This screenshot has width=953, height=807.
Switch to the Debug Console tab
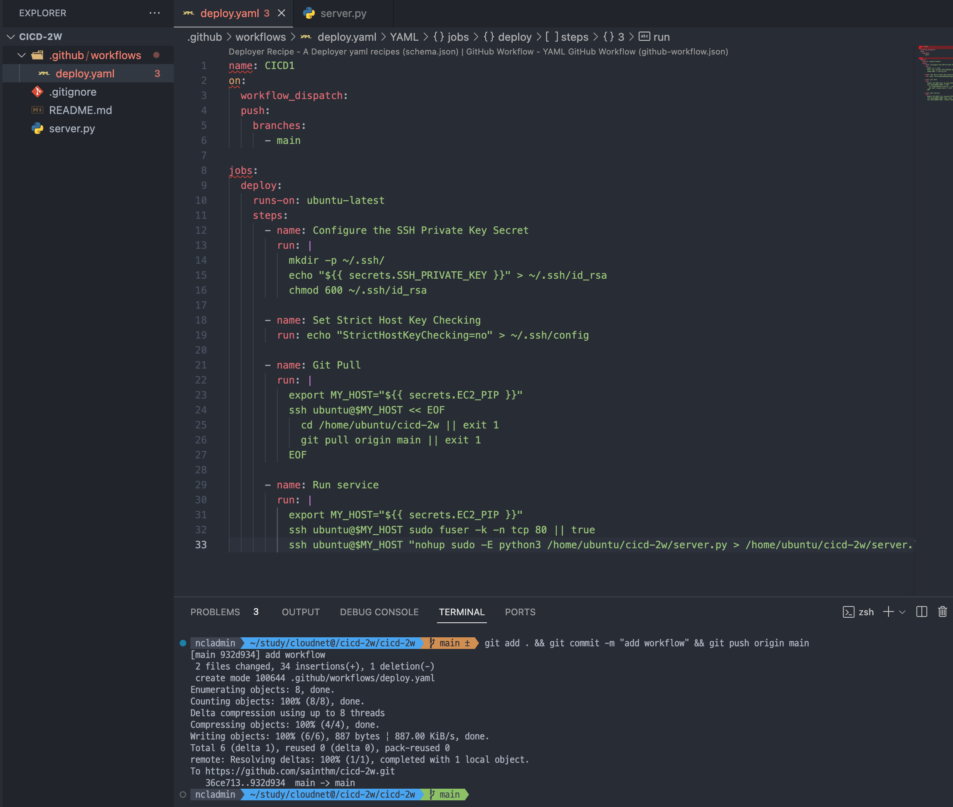[379, 612]
